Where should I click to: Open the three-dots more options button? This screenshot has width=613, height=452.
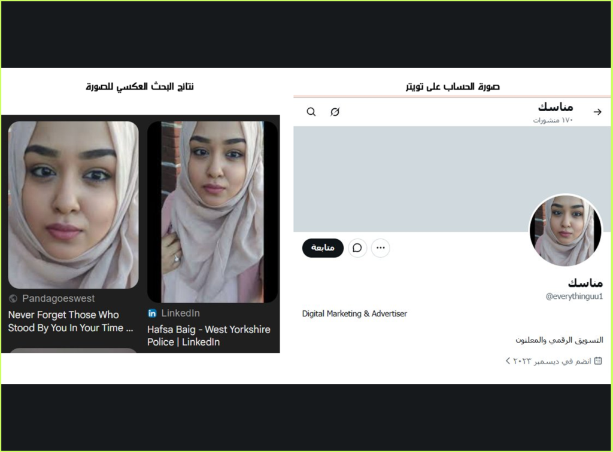point(380,248)
